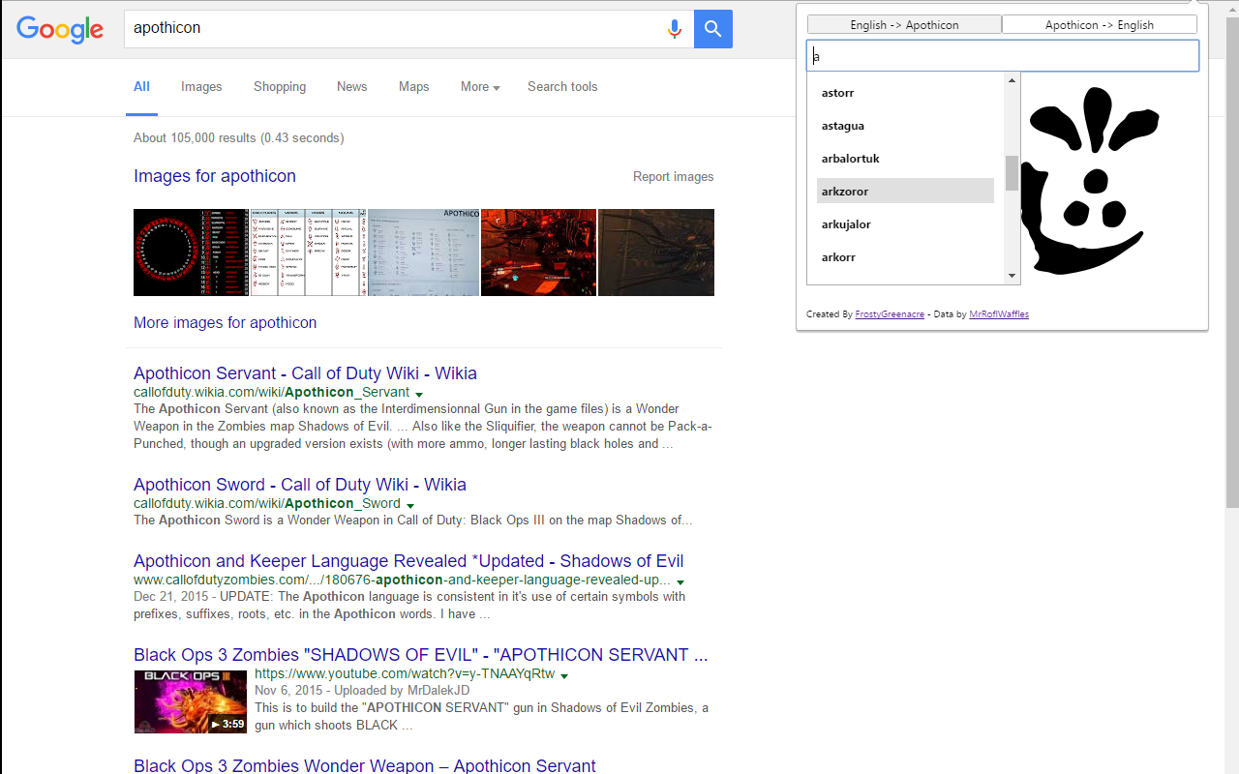Select the word astorr in list
The height and width of the screenshot is (774, 1239).
[905, 93]
